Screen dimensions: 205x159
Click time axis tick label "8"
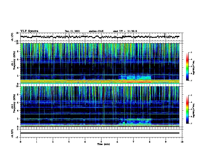pos(150,142)
